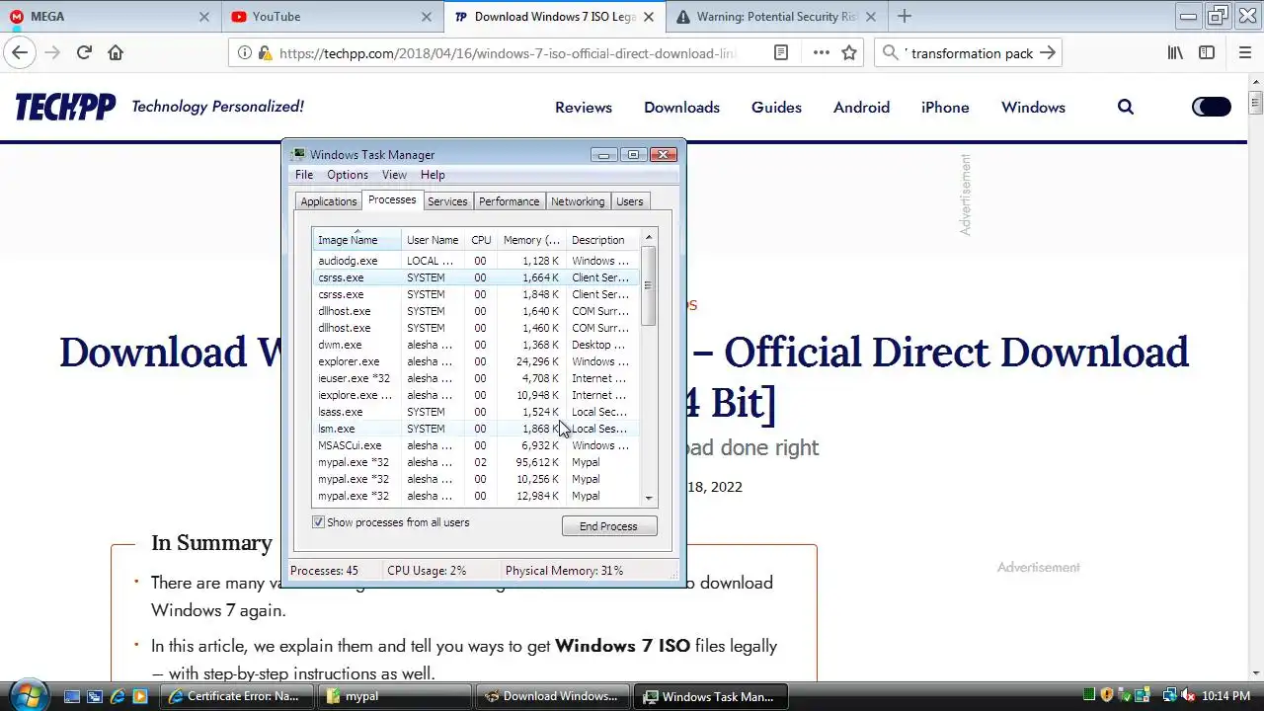Image resolution: width=1264 pixels, height=711 pixels.
Task: Switch to the Services tab
Action: (x=447, y=201)
